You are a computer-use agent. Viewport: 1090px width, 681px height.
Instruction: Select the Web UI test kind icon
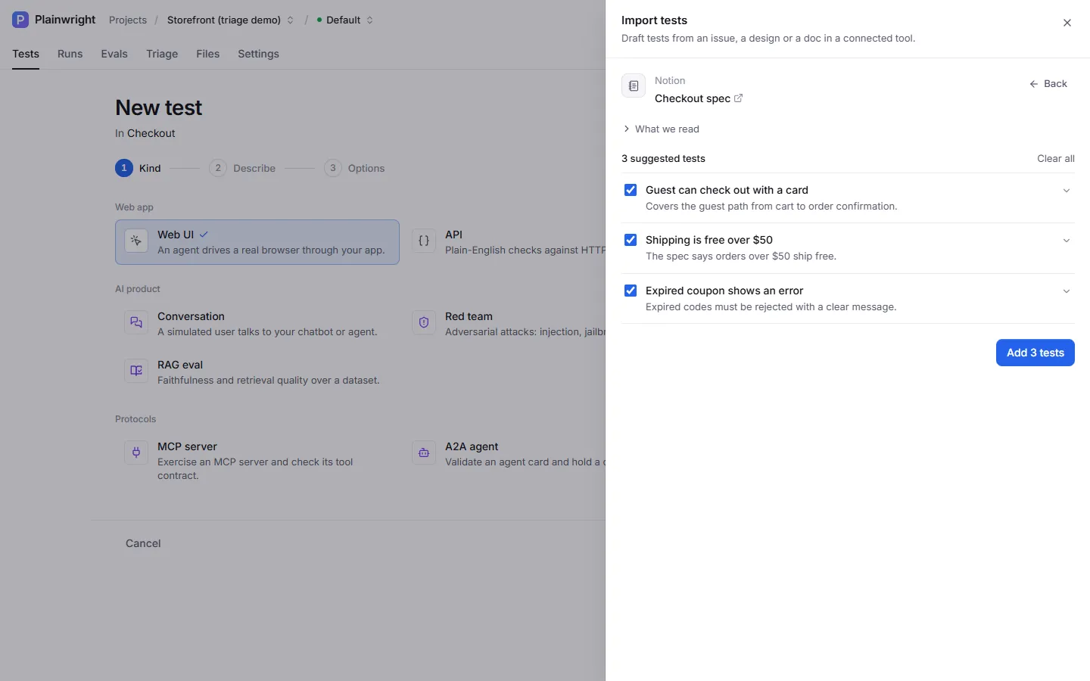point(136,241)
